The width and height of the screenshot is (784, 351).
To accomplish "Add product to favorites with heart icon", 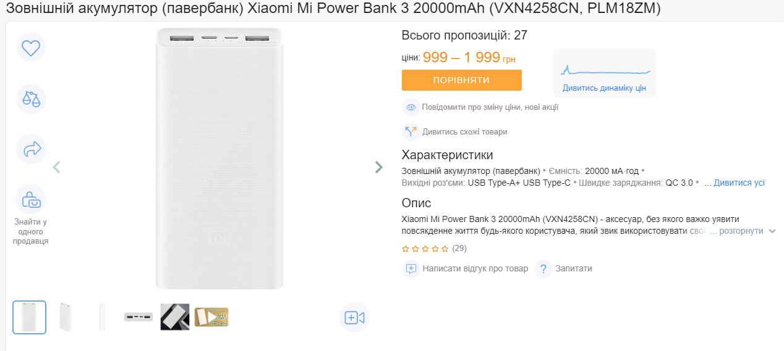I will pyautogui.click(x=31, y=47).
